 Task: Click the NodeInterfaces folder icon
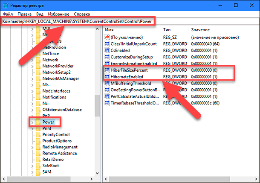tap(38, 91)
